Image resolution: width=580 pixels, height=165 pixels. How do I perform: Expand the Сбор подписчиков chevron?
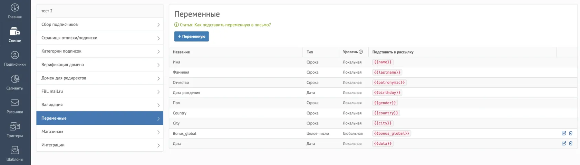[x=158, y=25]
